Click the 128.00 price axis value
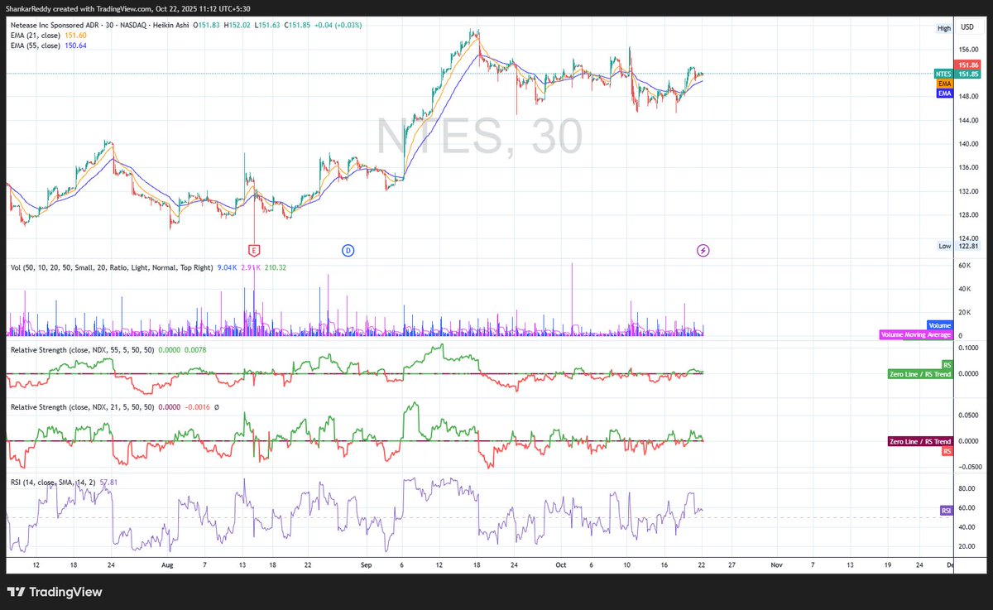This screenshot has width=993, height=610. (967, 216)
